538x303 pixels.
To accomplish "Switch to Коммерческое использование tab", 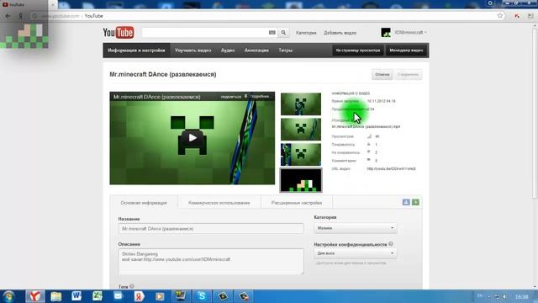I will (219, 203).
